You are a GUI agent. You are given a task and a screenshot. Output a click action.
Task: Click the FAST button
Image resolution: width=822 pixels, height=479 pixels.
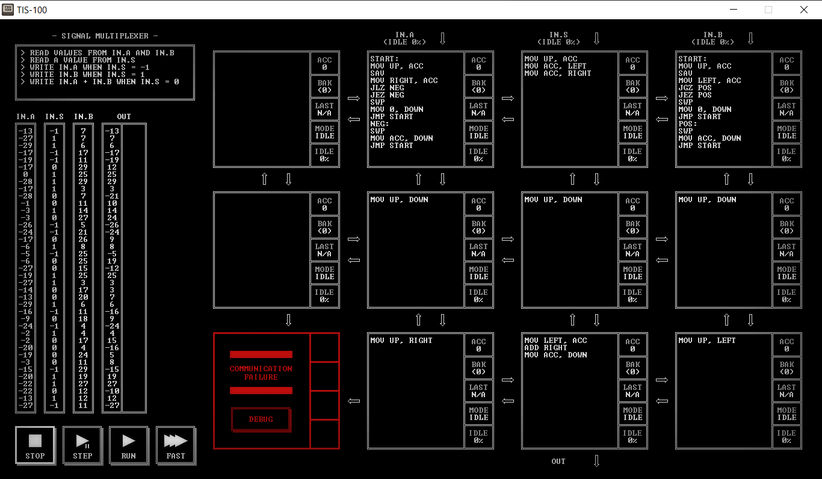coord(176,445)
